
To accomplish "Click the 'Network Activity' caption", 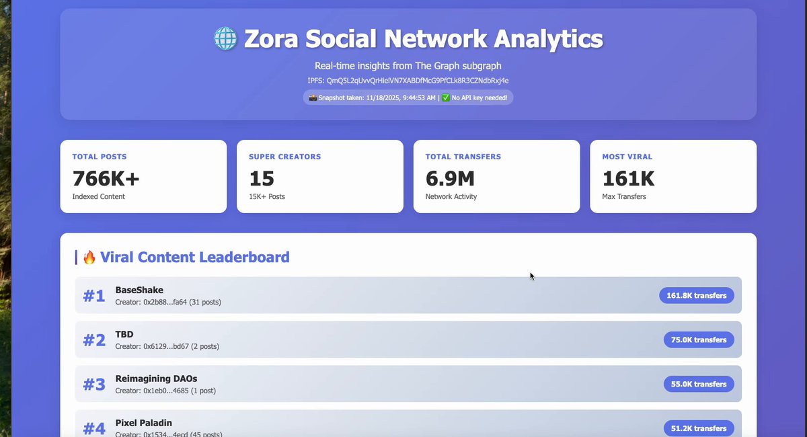I will [451, 197].
